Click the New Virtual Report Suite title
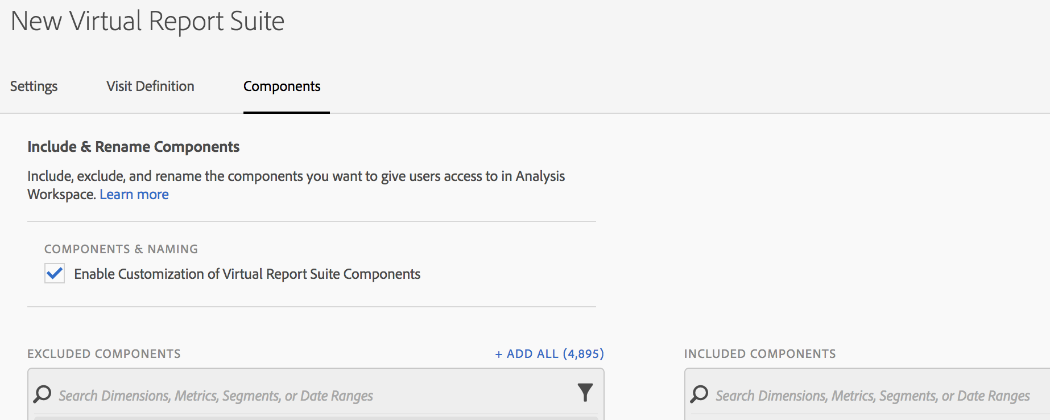Viewport: 1050px width, 420px height. pos(147,22)
